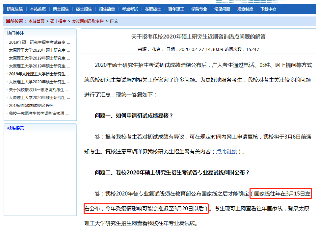Select the 规章制度 menu item
The image size is (319, 231).
coord(245,9)
